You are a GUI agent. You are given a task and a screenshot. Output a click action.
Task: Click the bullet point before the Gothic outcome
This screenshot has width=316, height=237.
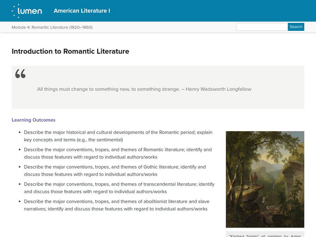click(x=19, y=167)
